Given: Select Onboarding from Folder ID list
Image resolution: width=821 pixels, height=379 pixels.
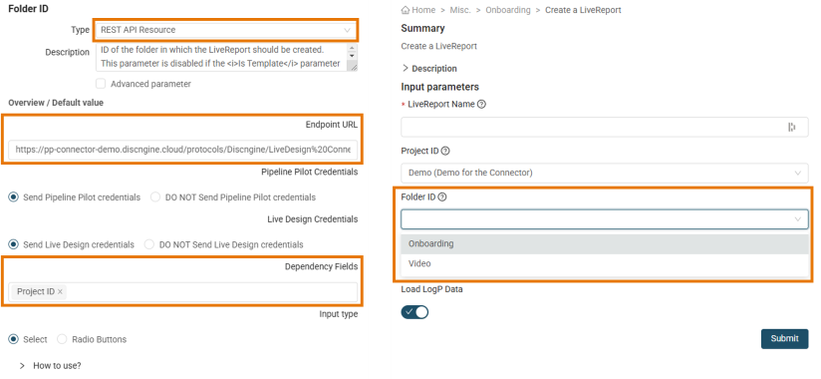Looking at the screenshot, I should point(605,243).
